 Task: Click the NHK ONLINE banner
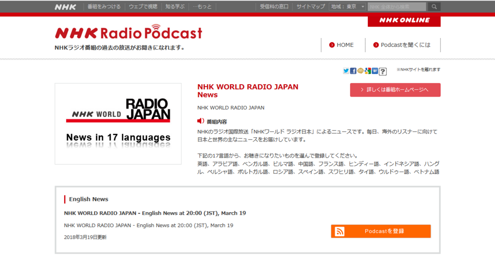point(404,20)
